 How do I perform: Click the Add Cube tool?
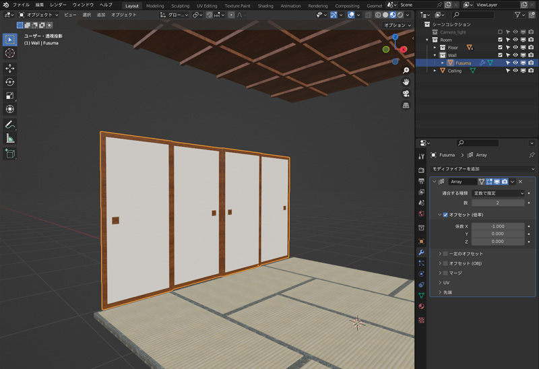pos(10,154)
